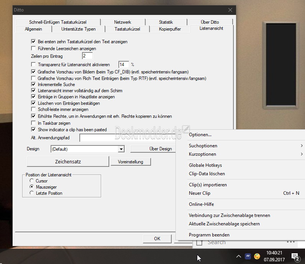Click the transparency percent field showing 14

pyautogui.click(x=123, y=65)
